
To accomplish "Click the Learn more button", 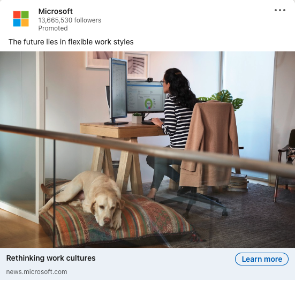I will tap(261, 259).
